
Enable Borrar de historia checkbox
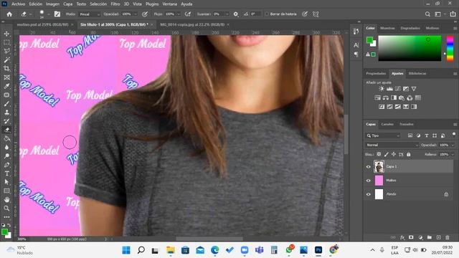(x=267, y=14)
